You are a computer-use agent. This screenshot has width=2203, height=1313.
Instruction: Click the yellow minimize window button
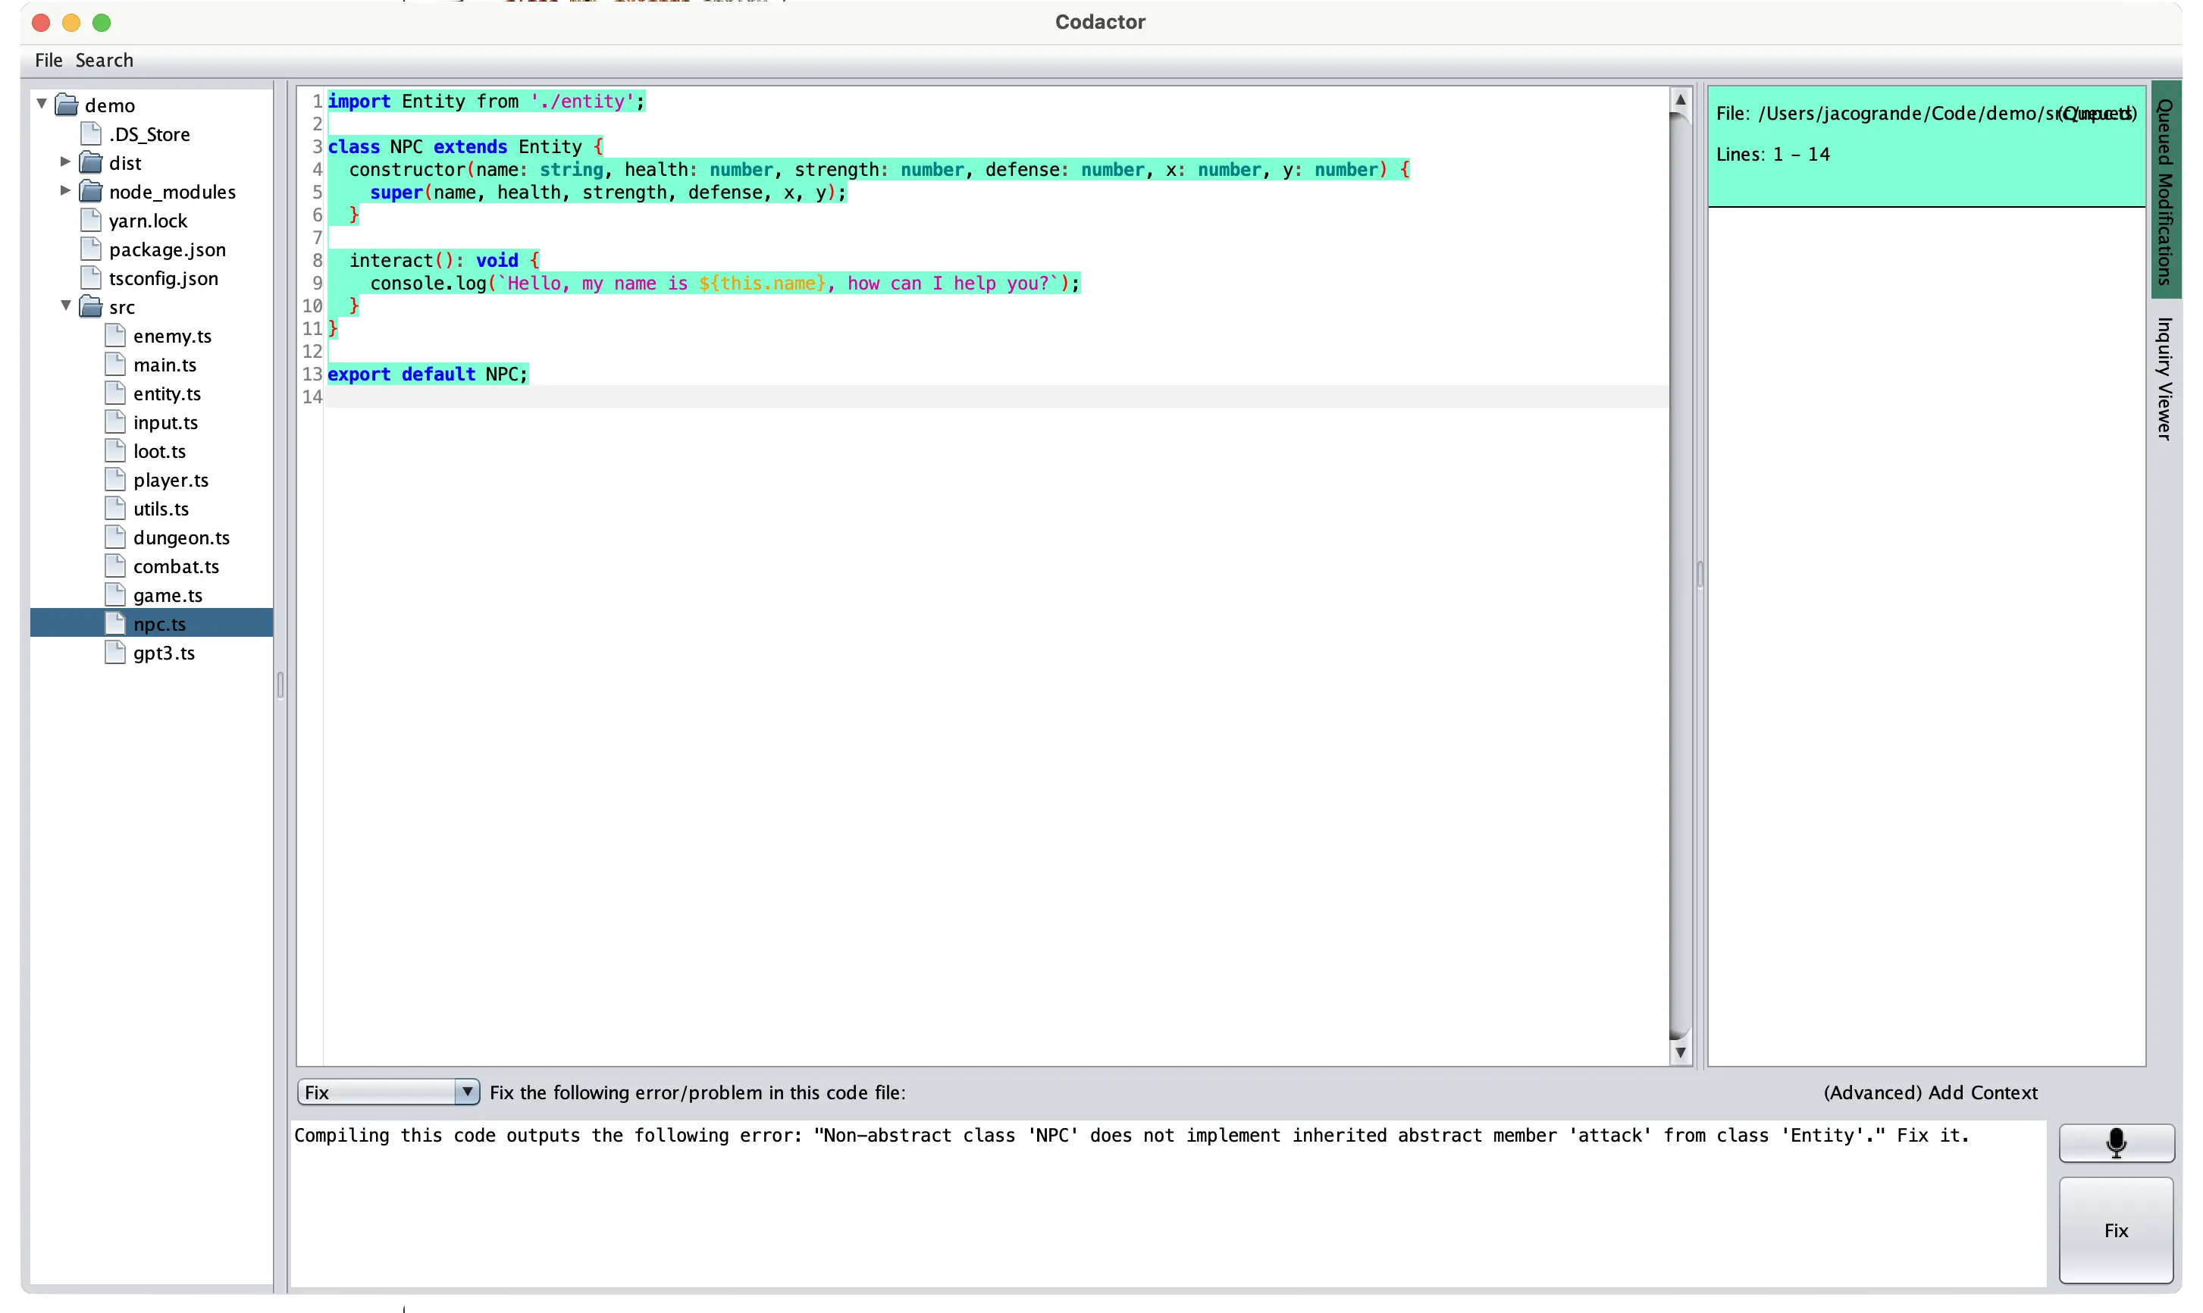tap(72, 22)
